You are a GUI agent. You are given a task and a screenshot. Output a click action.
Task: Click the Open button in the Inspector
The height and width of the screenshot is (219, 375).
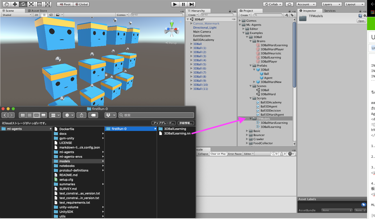(x=361, y=21)
